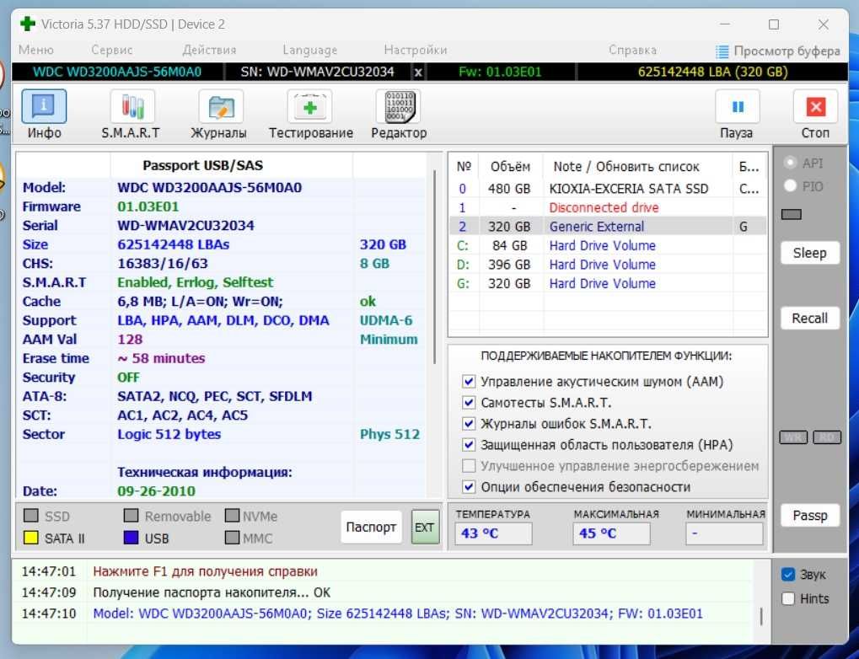Click the yellow SATA II indicator swatch

click(31, 538)
